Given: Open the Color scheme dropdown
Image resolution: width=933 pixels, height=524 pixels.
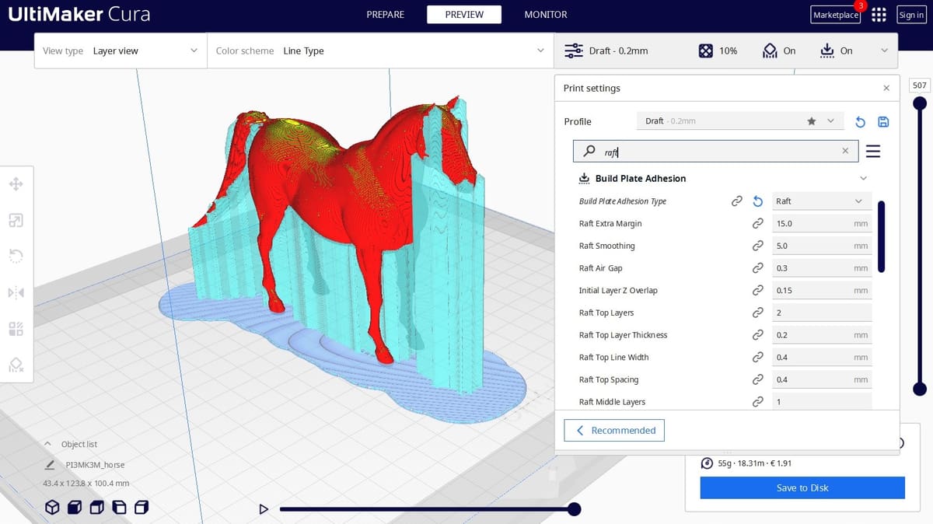Looking at the screenshot, I should [x=381, y=51].
